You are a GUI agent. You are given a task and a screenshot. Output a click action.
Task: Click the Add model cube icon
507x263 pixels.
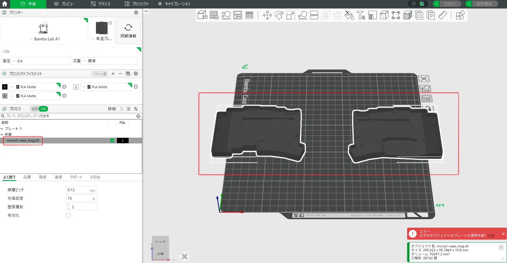[202, 15]
